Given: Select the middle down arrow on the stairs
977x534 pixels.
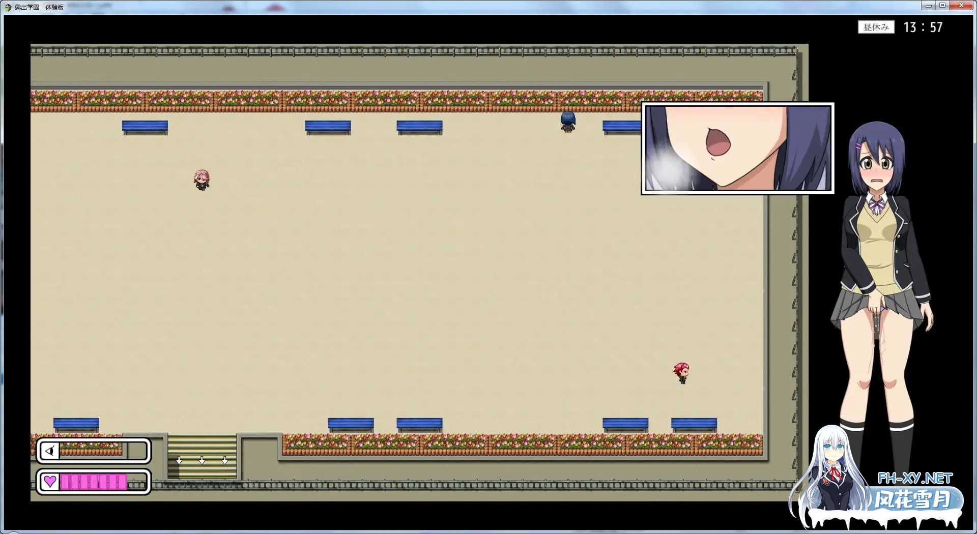Looking at the screenshot, I should click(x=202, y=460).
